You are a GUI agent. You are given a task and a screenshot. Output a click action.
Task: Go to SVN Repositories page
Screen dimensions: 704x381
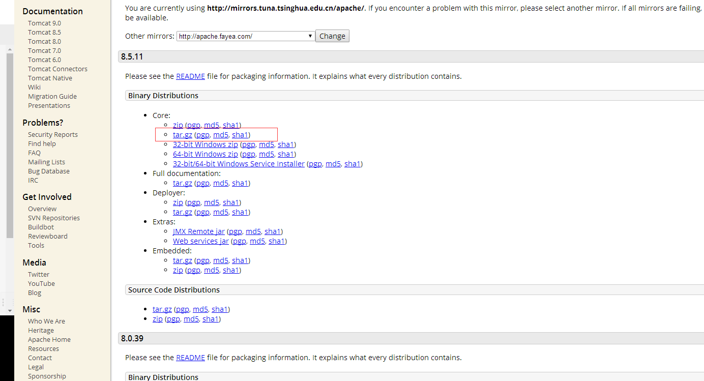[54, 218]
